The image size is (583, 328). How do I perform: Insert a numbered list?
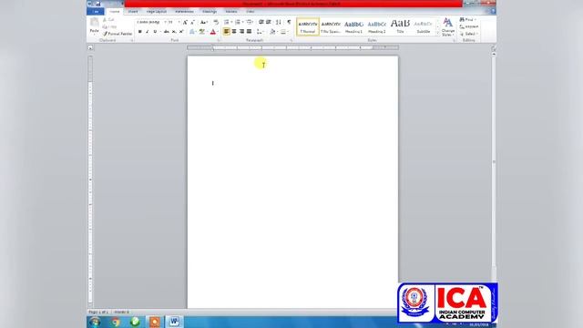238,22
